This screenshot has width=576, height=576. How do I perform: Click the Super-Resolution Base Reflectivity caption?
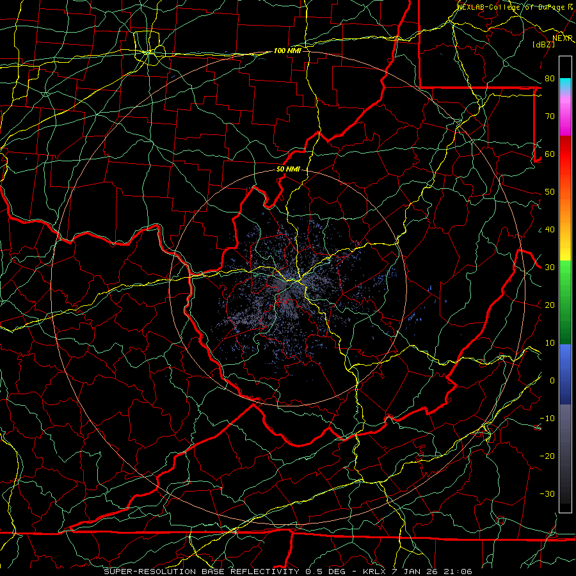click(288, 572)
